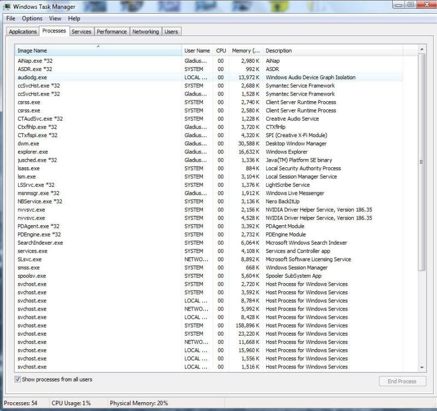This screenshot has width=437, height=411.
Task: Select the Ctxfihlp.exe *32 process
Action: coord(209,127)
